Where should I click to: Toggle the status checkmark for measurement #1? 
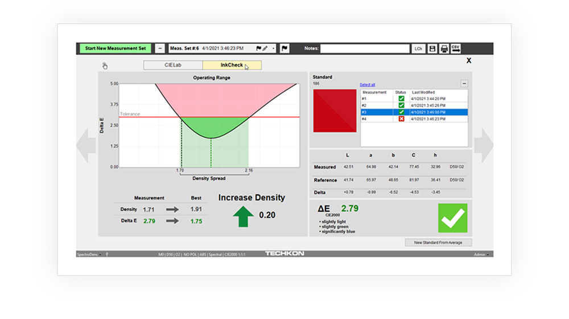pyautogui.click(x=401, y=98)
